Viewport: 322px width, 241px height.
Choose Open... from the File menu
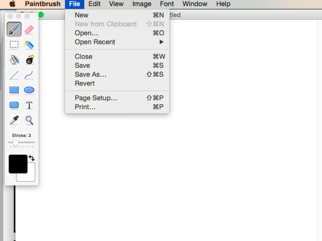[x=117, y=33]
